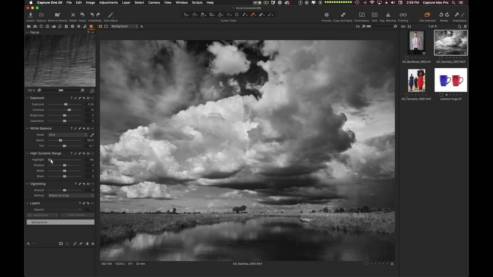This screenshot has height=277, width=493.
Task: Apply Auto Adjust with the wand icon
Action: [x=111, y=15]
